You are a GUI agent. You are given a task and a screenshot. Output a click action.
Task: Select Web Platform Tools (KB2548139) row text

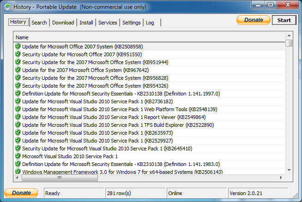(120, 109)
